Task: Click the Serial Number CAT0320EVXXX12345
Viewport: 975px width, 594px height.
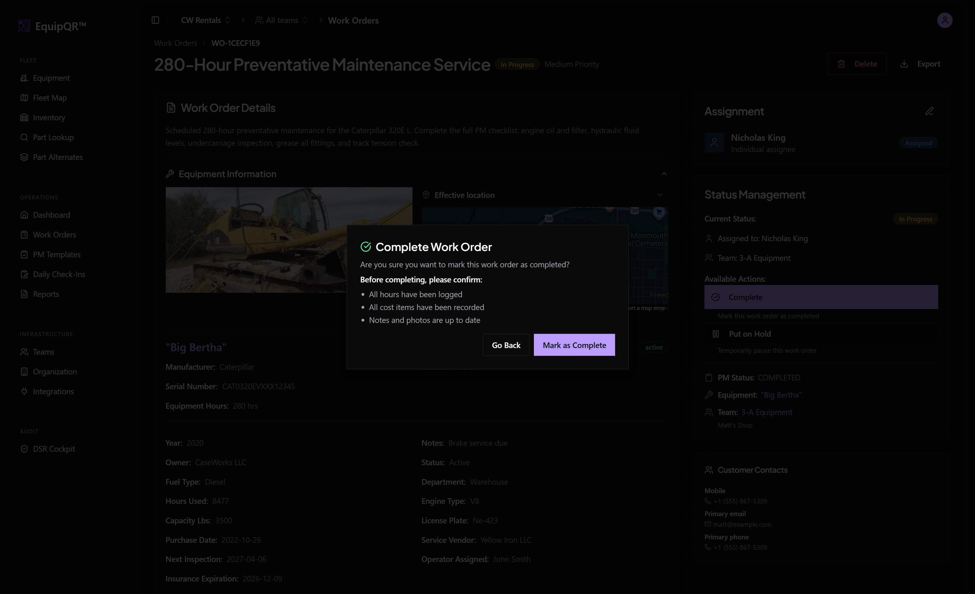Action: pyautogui.click(x=259, y=386)
